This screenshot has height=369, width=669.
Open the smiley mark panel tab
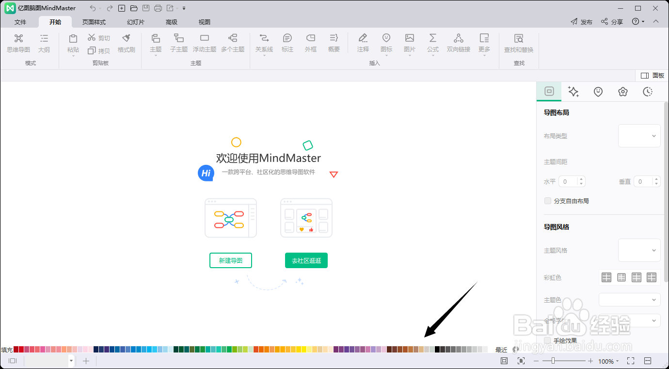tap(598, 92)
